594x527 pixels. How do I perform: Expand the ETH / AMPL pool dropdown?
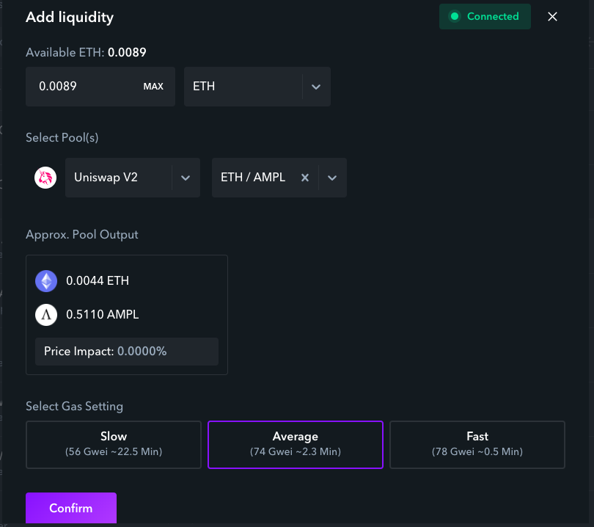tap(332, 178)
